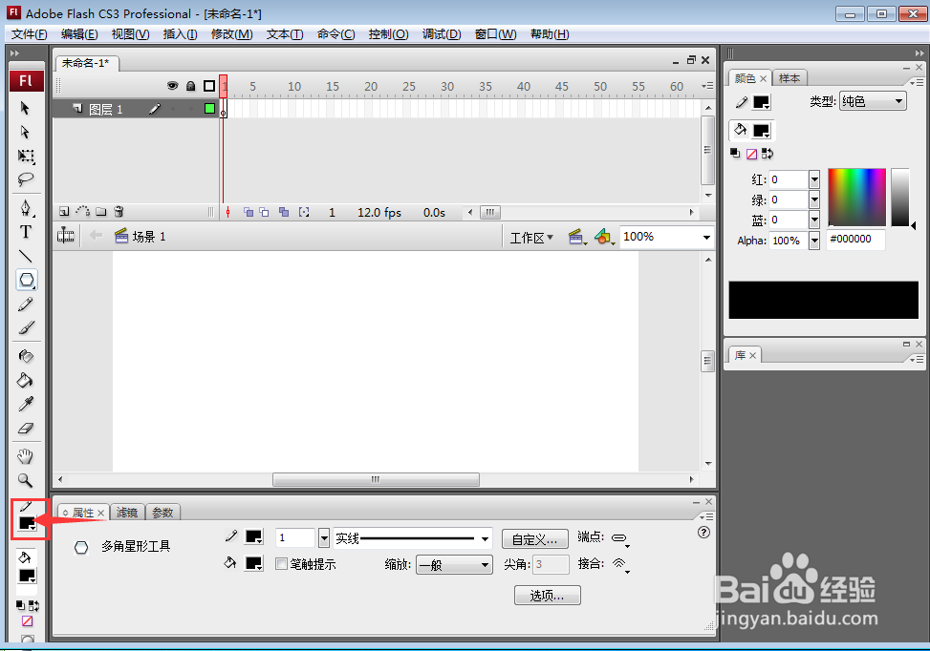Open the 端点 cap style dropdown
Viewport: 930px width, 651px height.
pyautogui.click(x=620, y=538)
